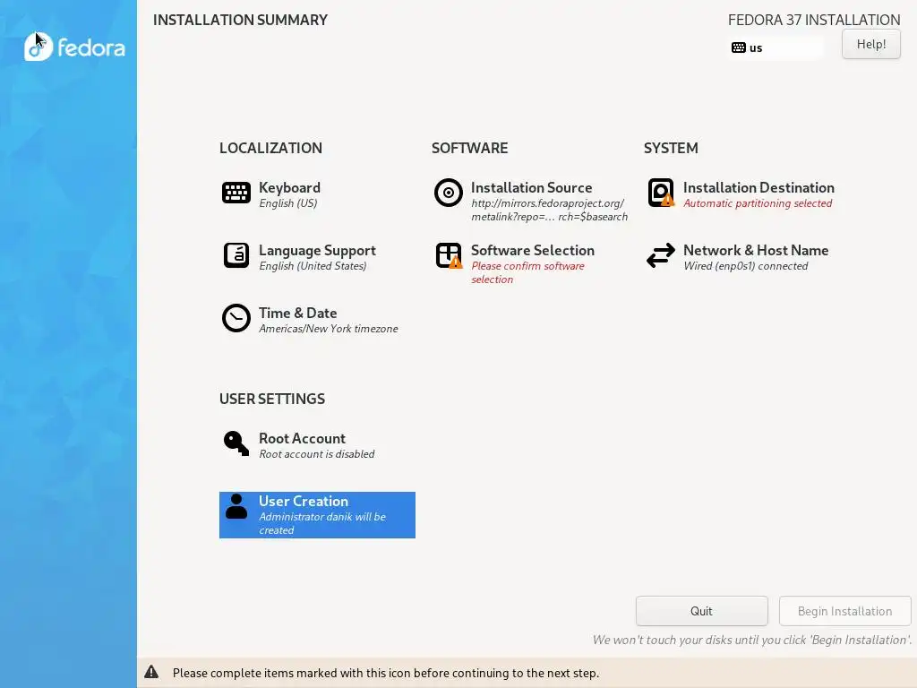
Task: Open 'User Creation' title
Action: 304,502
